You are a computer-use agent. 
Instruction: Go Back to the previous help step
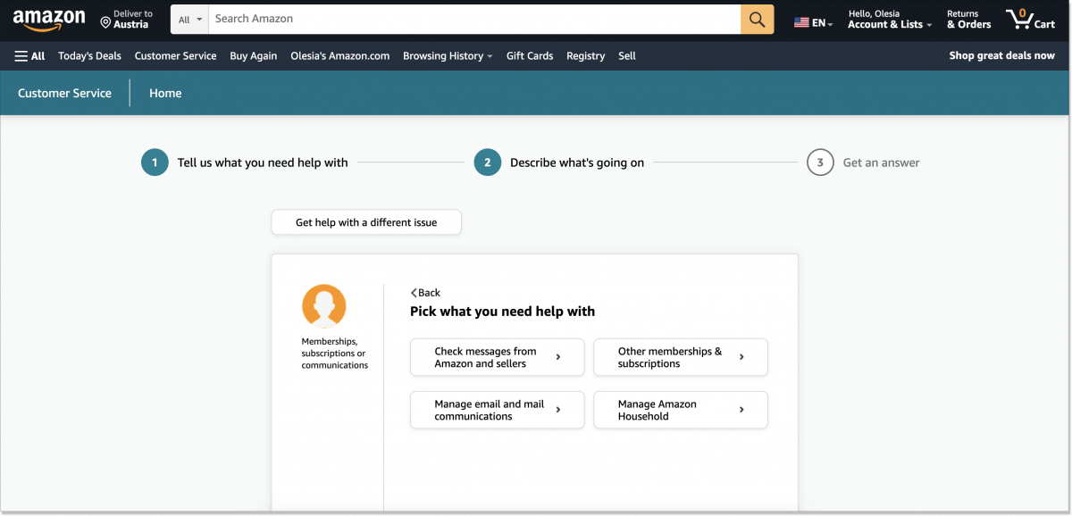click(x=425, y=293)
